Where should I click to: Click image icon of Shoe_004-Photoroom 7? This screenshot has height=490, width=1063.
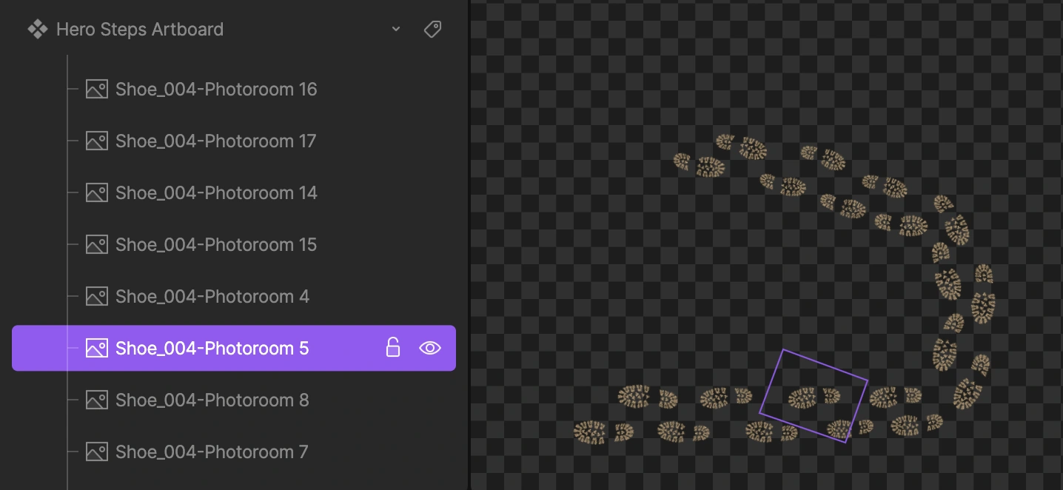pos(97,452)
